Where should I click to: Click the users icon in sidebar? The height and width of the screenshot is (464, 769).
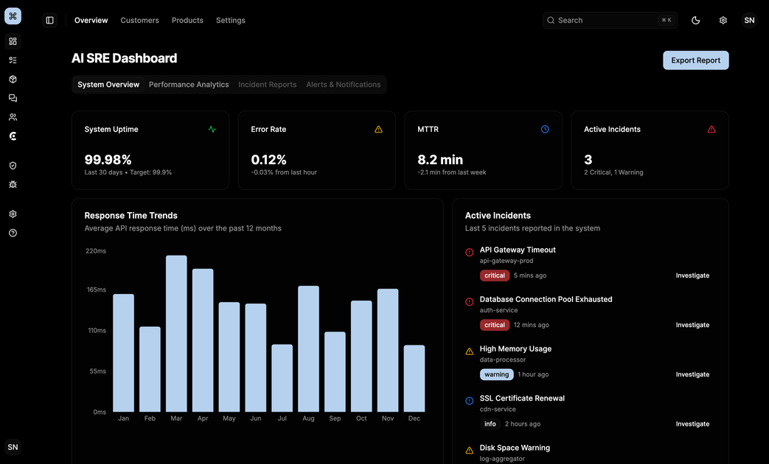[13, 117]
